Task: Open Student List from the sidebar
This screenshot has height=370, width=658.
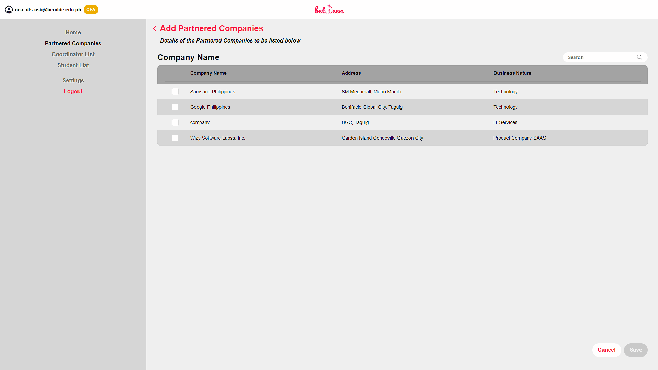Action: tap(73, 65)
